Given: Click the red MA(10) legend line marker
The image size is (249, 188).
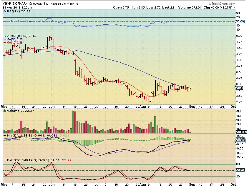Looking at the screenshot, I should click(5, 43).
